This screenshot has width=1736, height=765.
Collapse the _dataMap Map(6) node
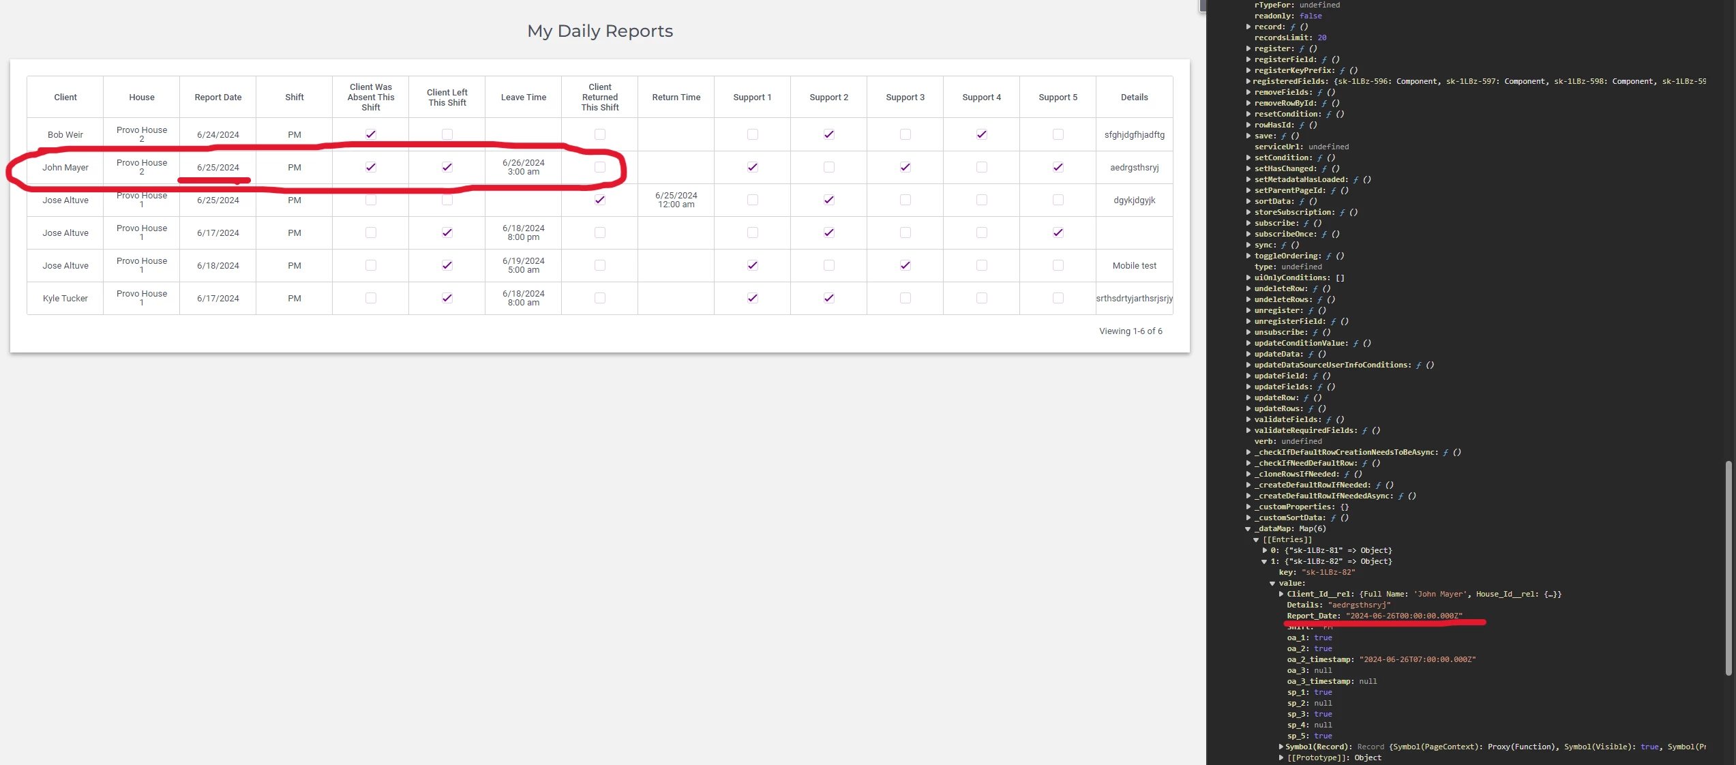1248,528
